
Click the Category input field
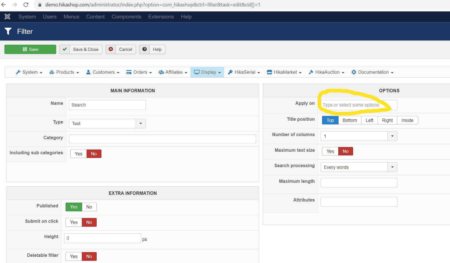(x=163, y=139)
